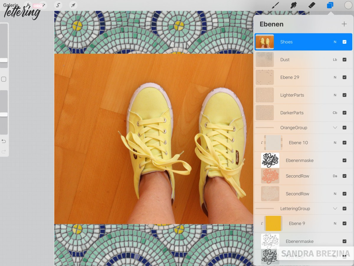Screen dimensions: 354x266
Task: Hide the Dust layer
Action: pos(344,59)
